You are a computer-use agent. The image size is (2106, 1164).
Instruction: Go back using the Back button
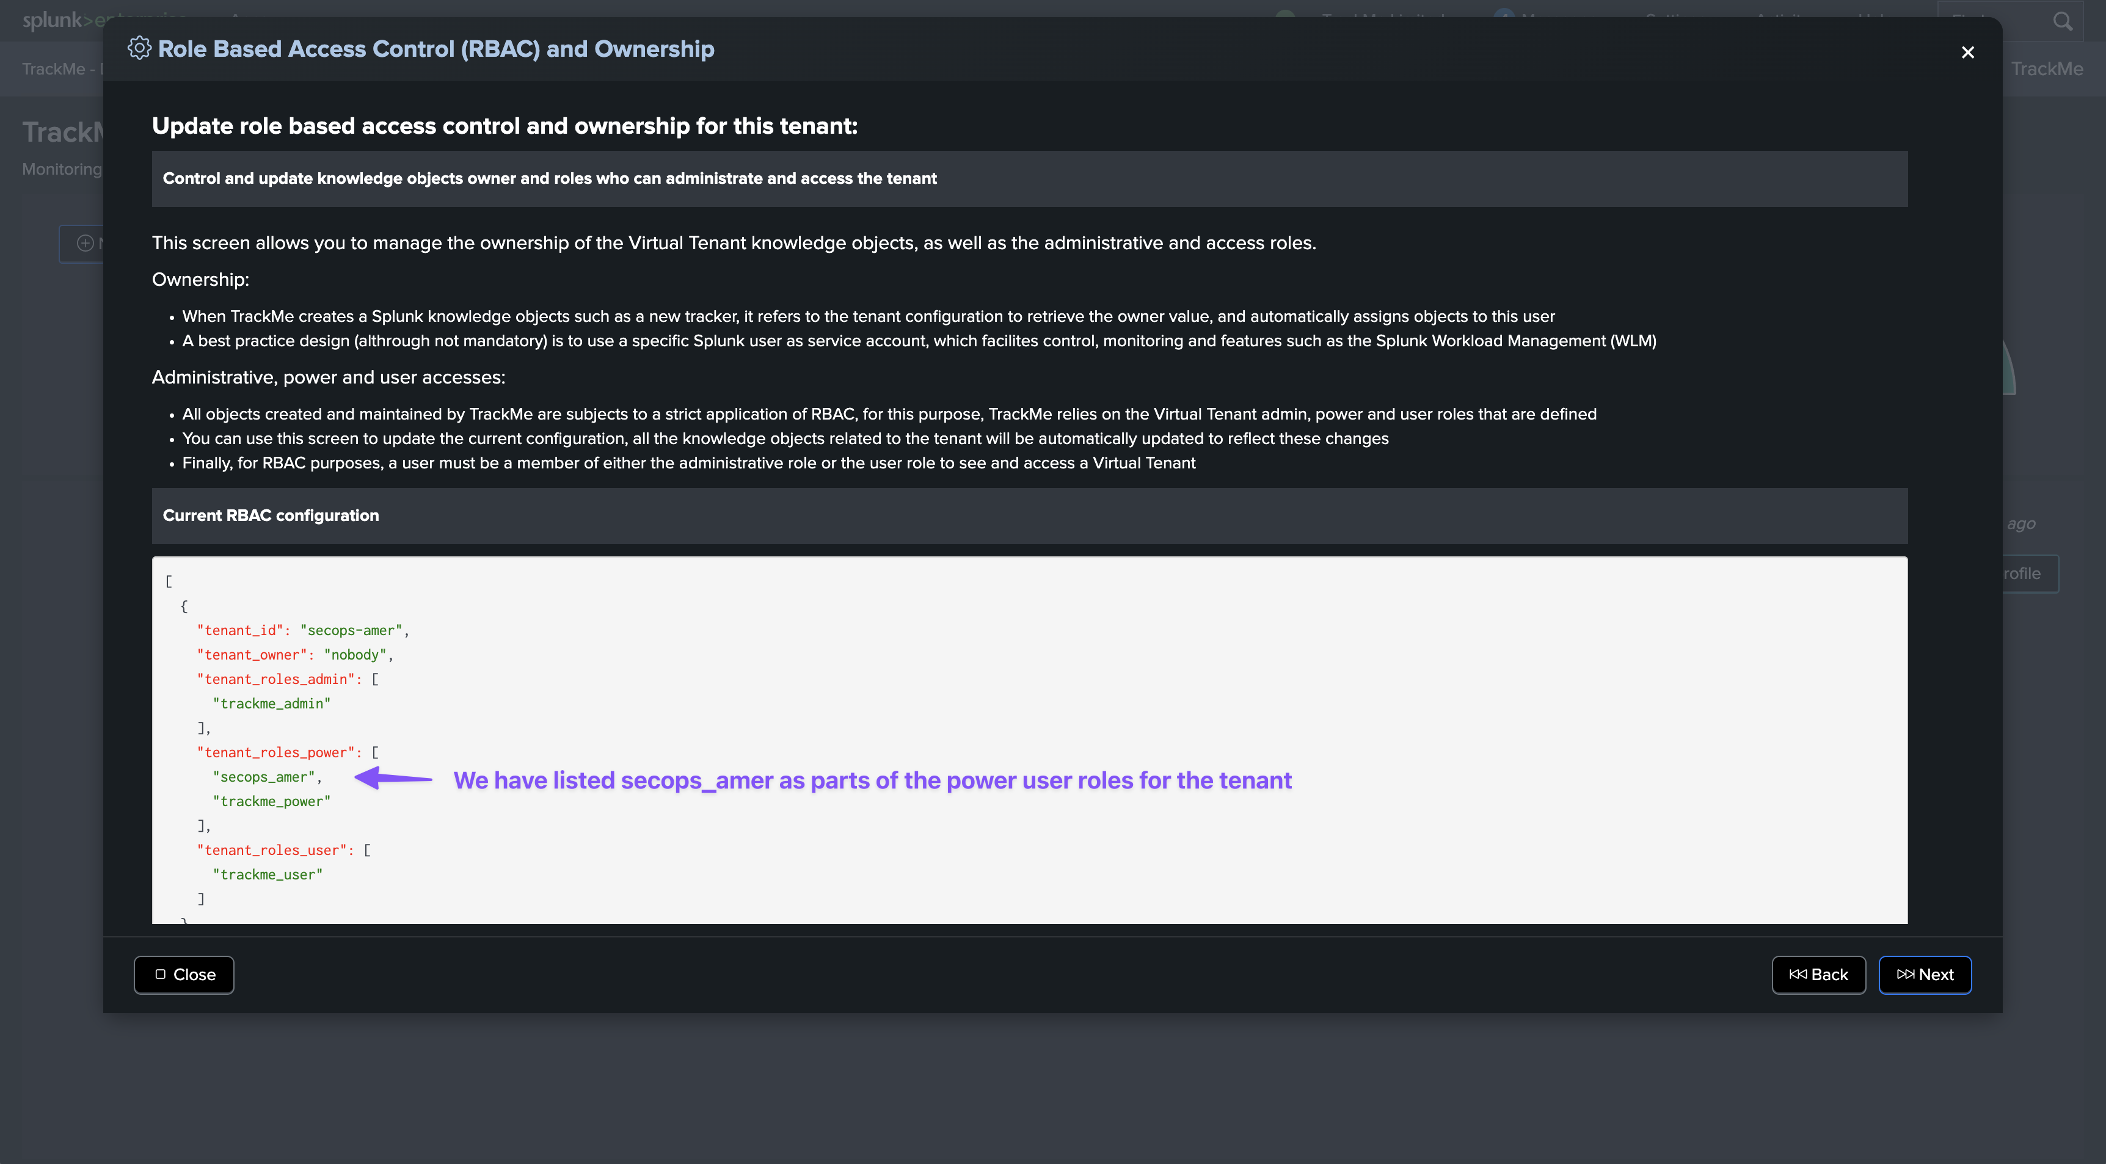[x=1818, y=974]
